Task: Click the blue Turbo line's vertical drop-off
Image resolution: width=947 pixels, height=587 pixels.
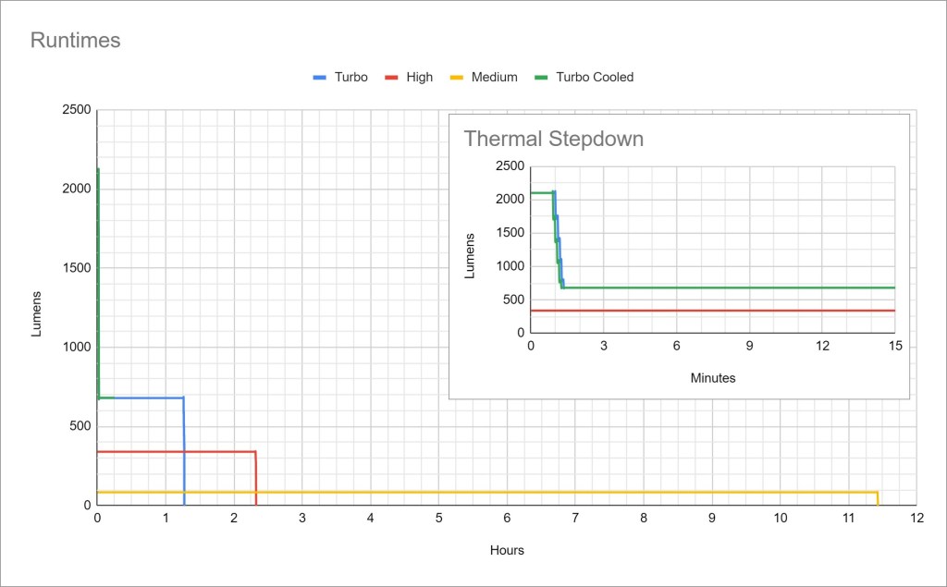Action: 184,453
